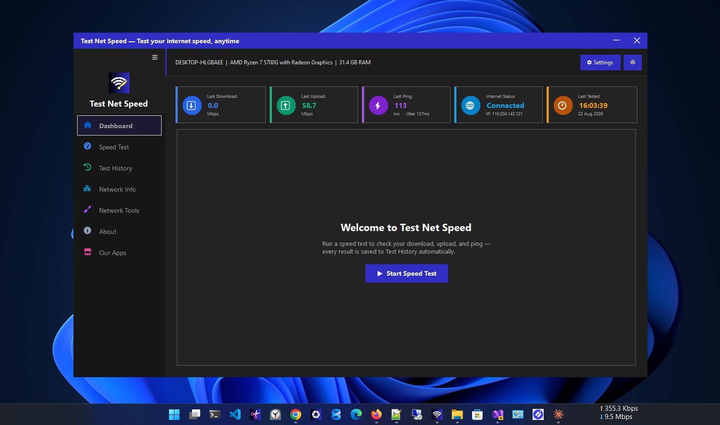The width and height of the screenshot is (720, 425).
Task: Open Network Tools page
Action: coord(119,210)
